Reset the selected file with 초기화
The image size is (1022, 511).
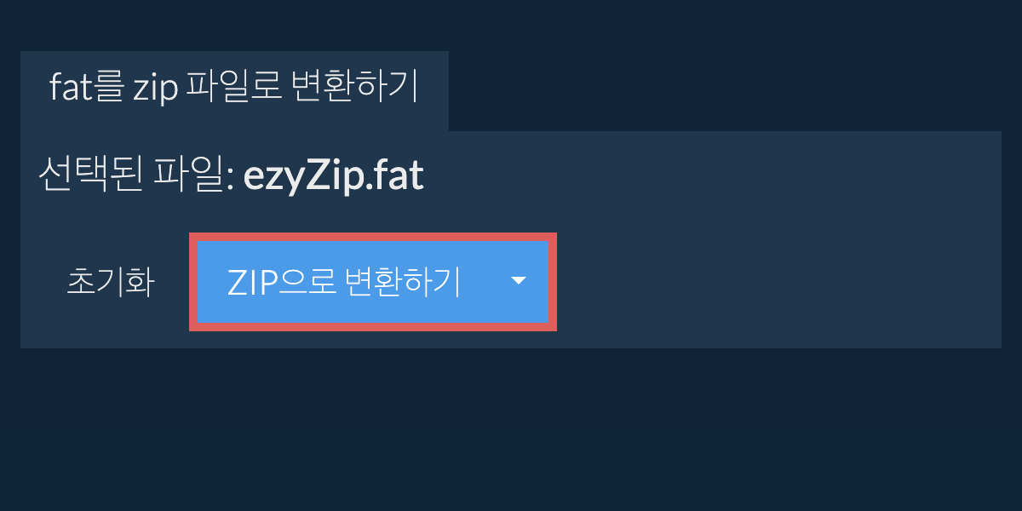click(x=110, y=282)
